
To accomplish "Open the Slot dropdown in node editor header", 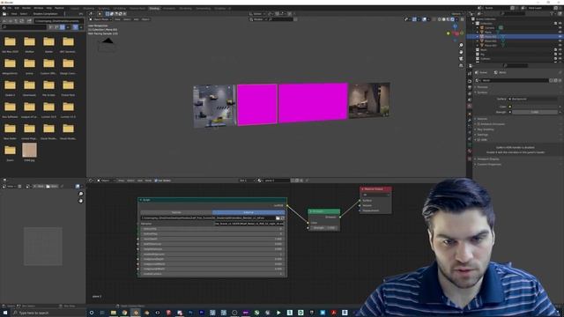I will click(247, 181).
